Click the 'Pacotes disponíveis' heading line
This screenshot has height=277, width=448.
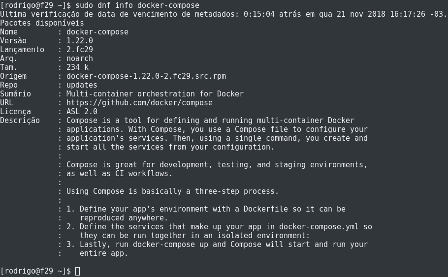42,23
